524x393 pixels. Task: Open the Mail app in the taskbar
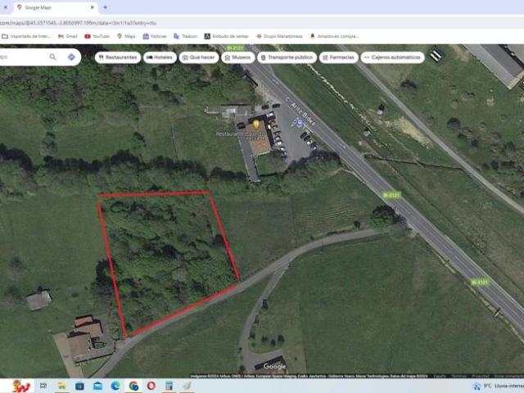click(x=97, y=386)
